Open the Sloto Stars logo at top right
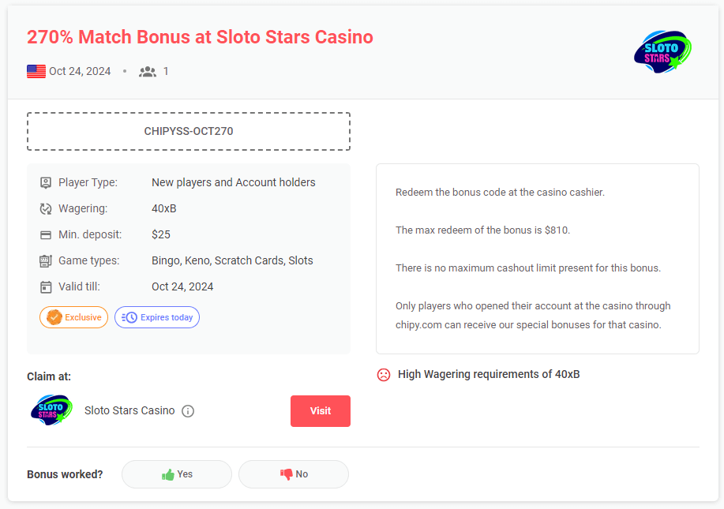The image size is (724, 509). [662, 51]
